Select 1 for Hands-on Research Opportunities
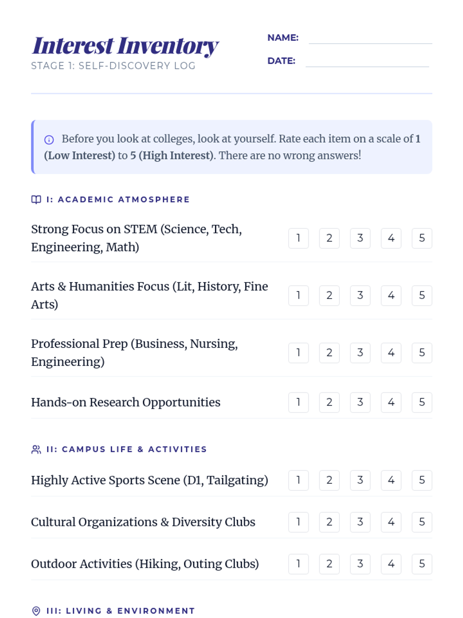 (x=298, y=402)
